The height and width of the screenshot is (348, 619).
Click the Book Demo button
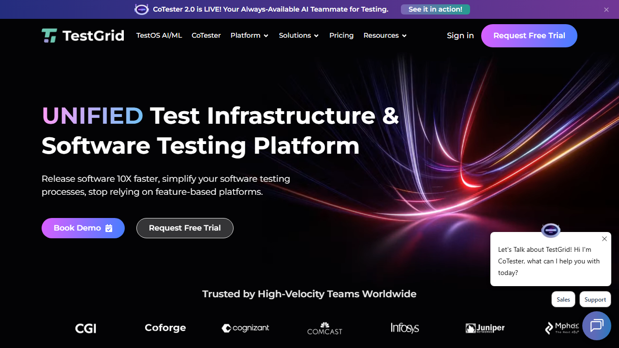pyautogui.click(x=83, y=228)
